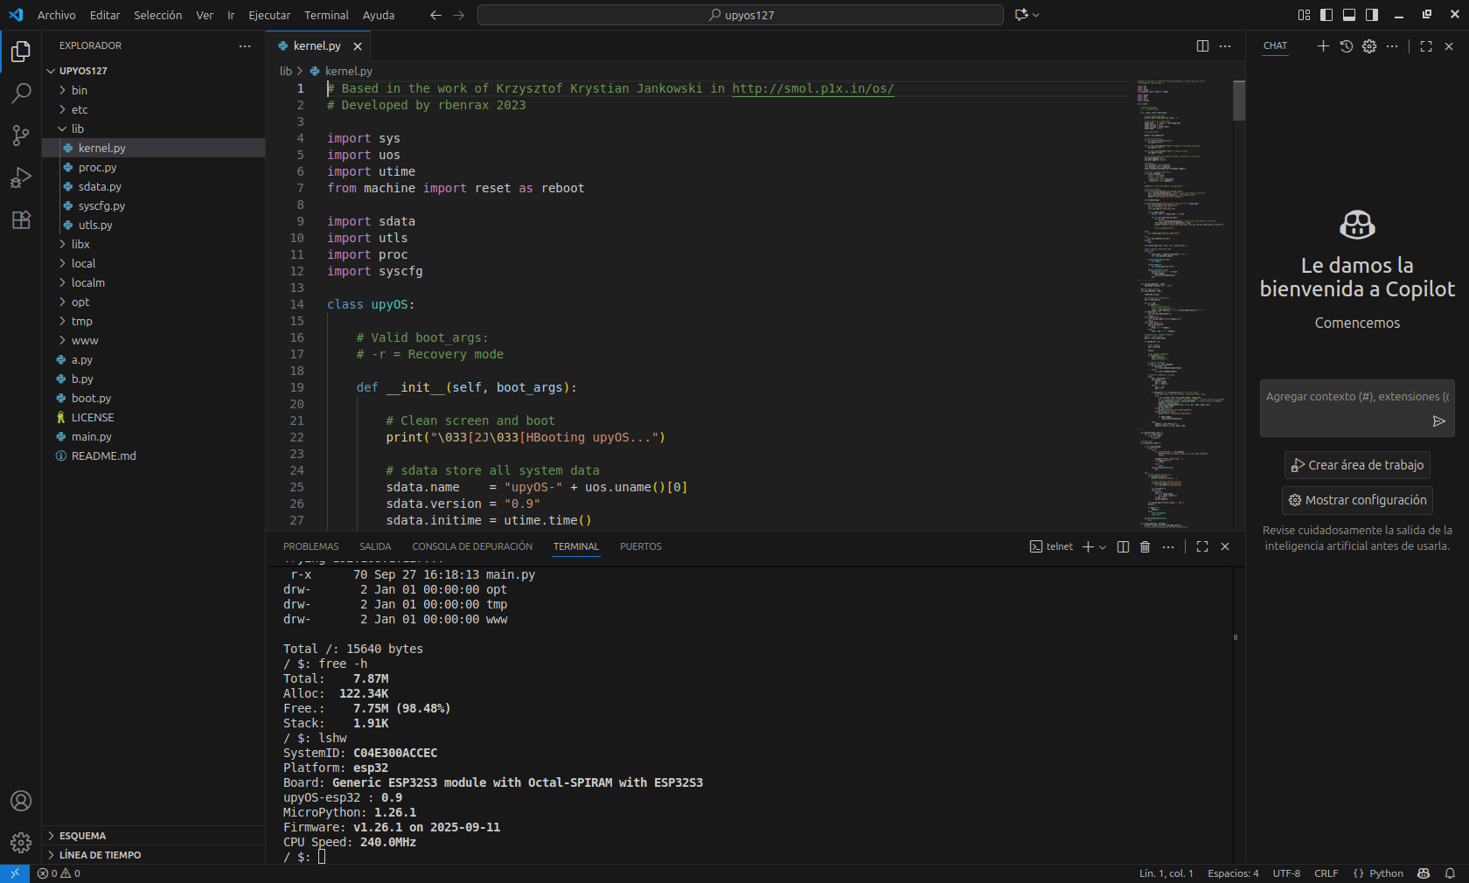Viewport: 1469px width, 883px height.
Task: Open the Extensions view
Action: coord(21,219)
